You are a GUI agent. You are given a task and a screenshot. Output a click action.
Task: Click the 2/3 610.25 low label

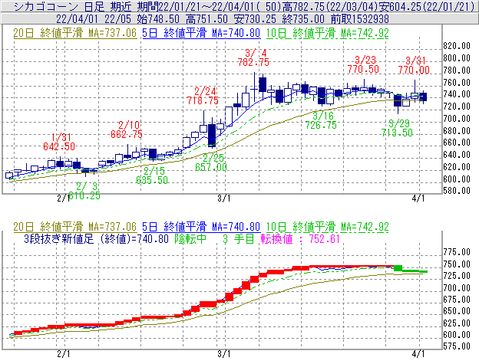[x=84, y=191]
